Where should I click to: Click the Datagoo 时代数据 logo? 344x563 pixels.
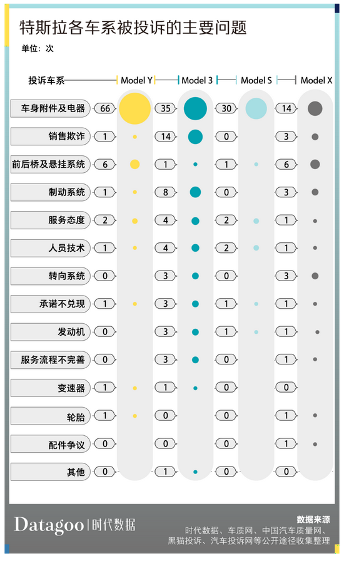coord(74,525)
